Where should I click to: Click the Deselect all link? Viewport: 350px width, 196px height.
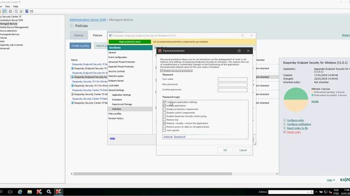pos(179,137)
